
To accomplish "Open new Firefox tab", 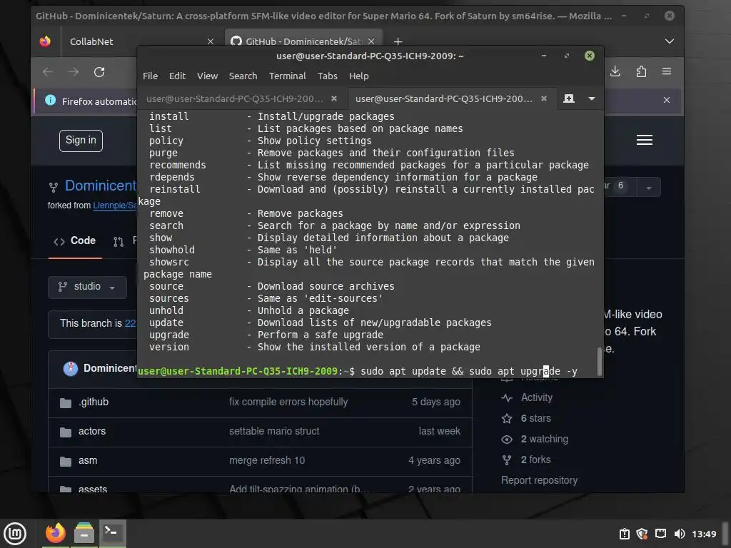I will (398, 41).
